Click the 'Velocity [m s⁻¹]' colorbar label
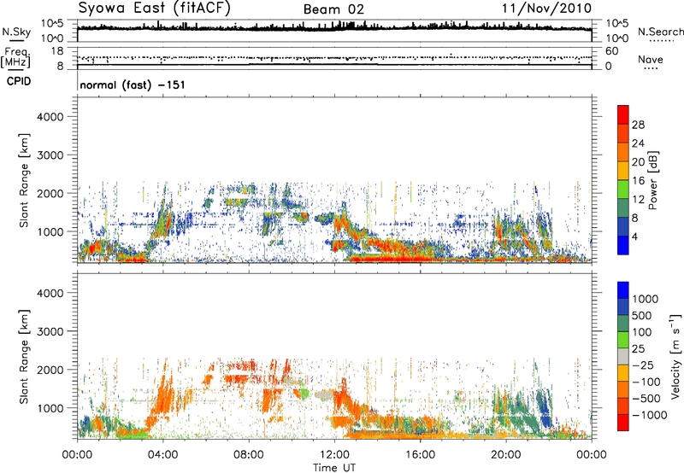The image size is (684, 473). pos(675,356)
